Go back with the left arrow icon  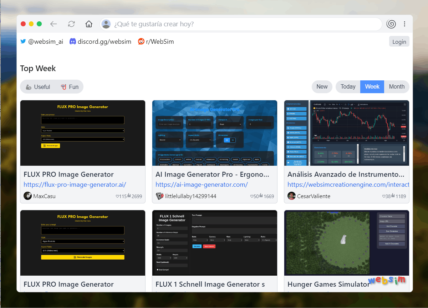click(x=53, y=24)
